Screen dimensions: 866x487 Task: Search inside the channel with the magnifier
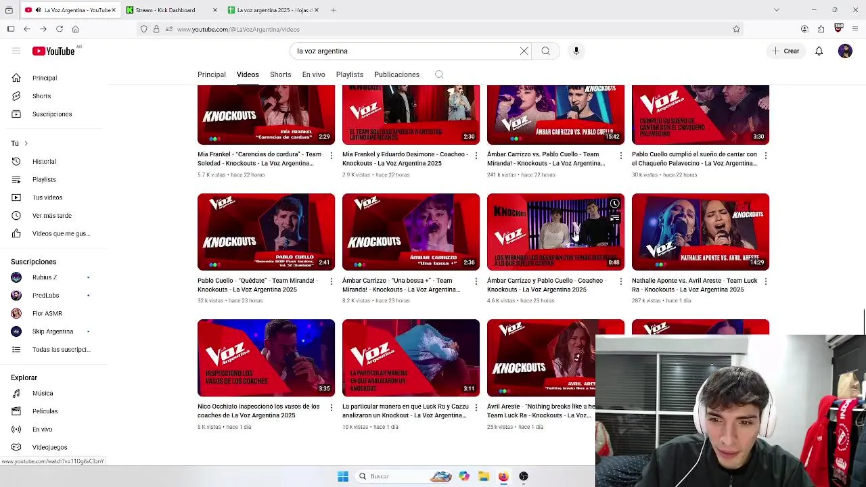(439, 74)
